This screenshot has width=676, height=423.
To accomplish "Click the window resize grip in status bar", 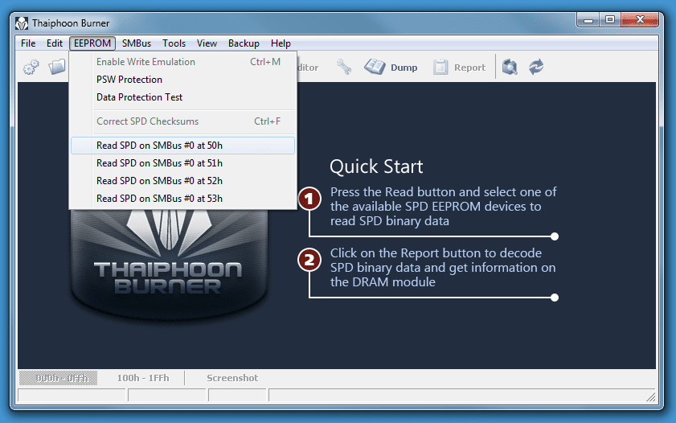I will coord(650,396).
